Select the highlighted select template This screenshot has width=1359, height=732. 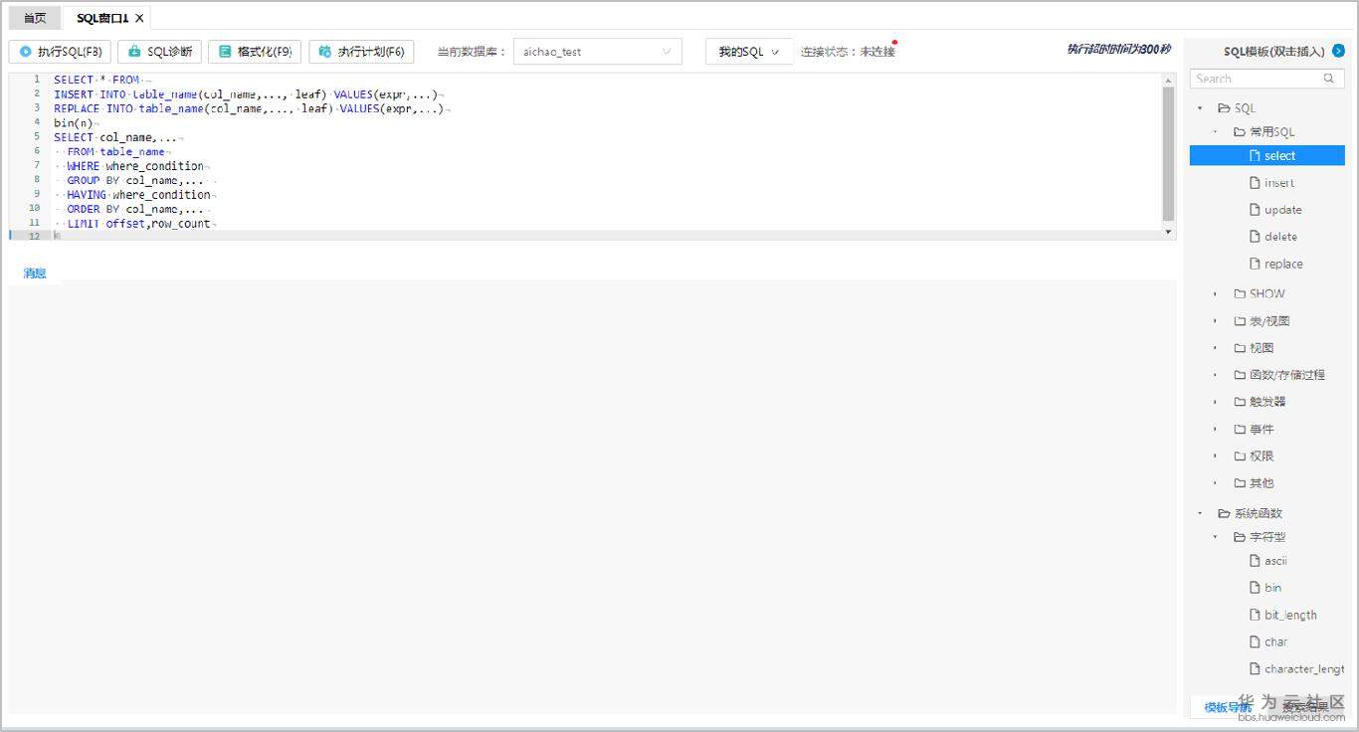pyautogui.click(x=1267, y=155)
